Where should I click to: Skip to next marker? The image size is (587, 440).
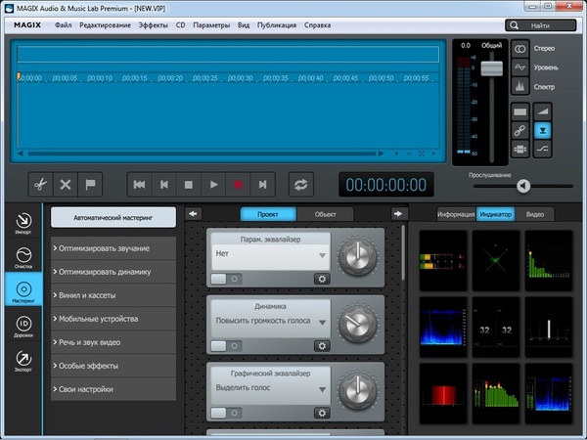tap(263, 185)
